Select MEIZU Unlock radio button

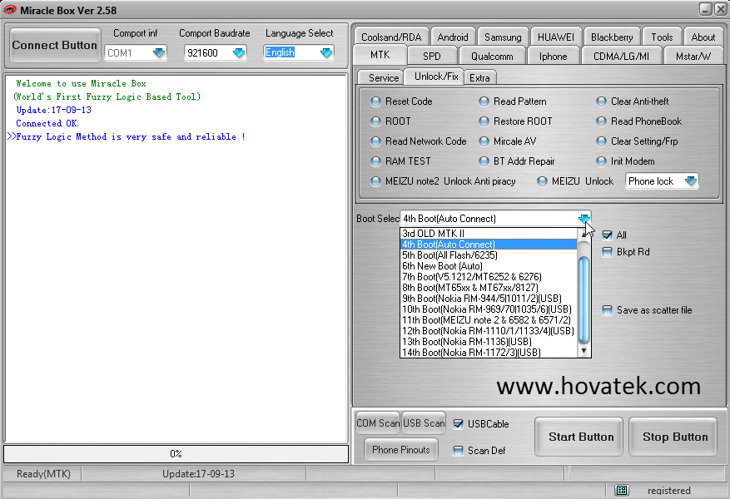543,181
